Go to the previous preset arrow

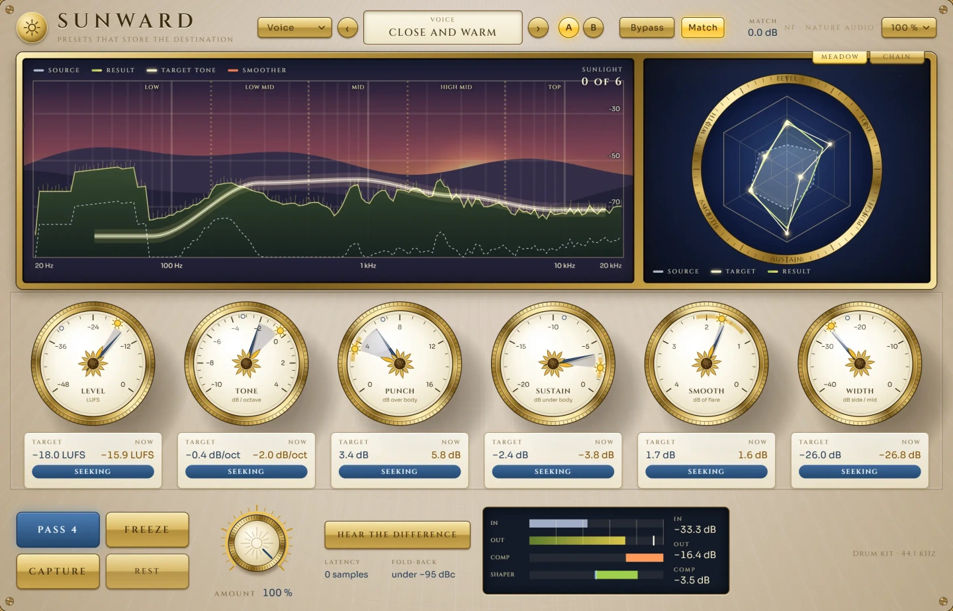[347, 28]
